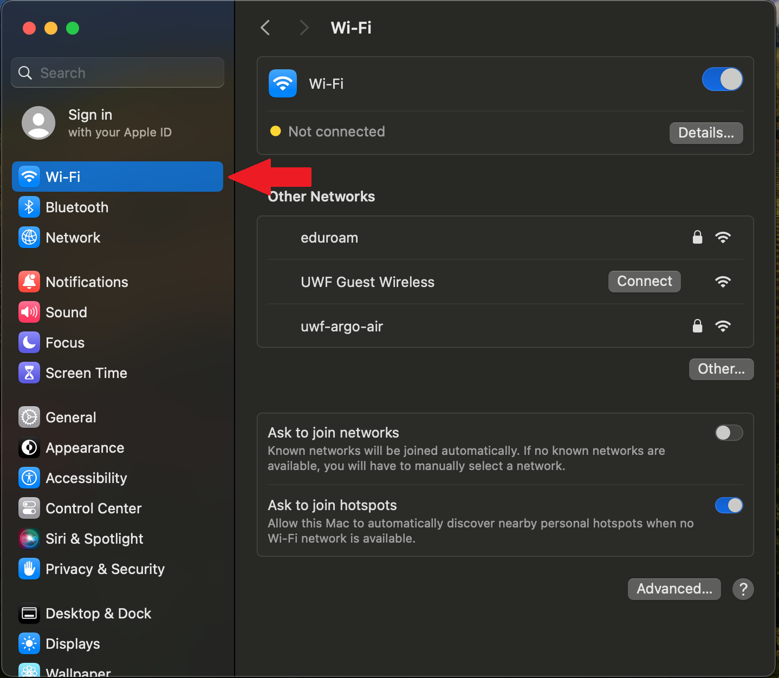Select Sound in the sidebar
Image resolution: width=779 pixels, height=678 pixels.
pyautogui.click(x=118, y=312)
